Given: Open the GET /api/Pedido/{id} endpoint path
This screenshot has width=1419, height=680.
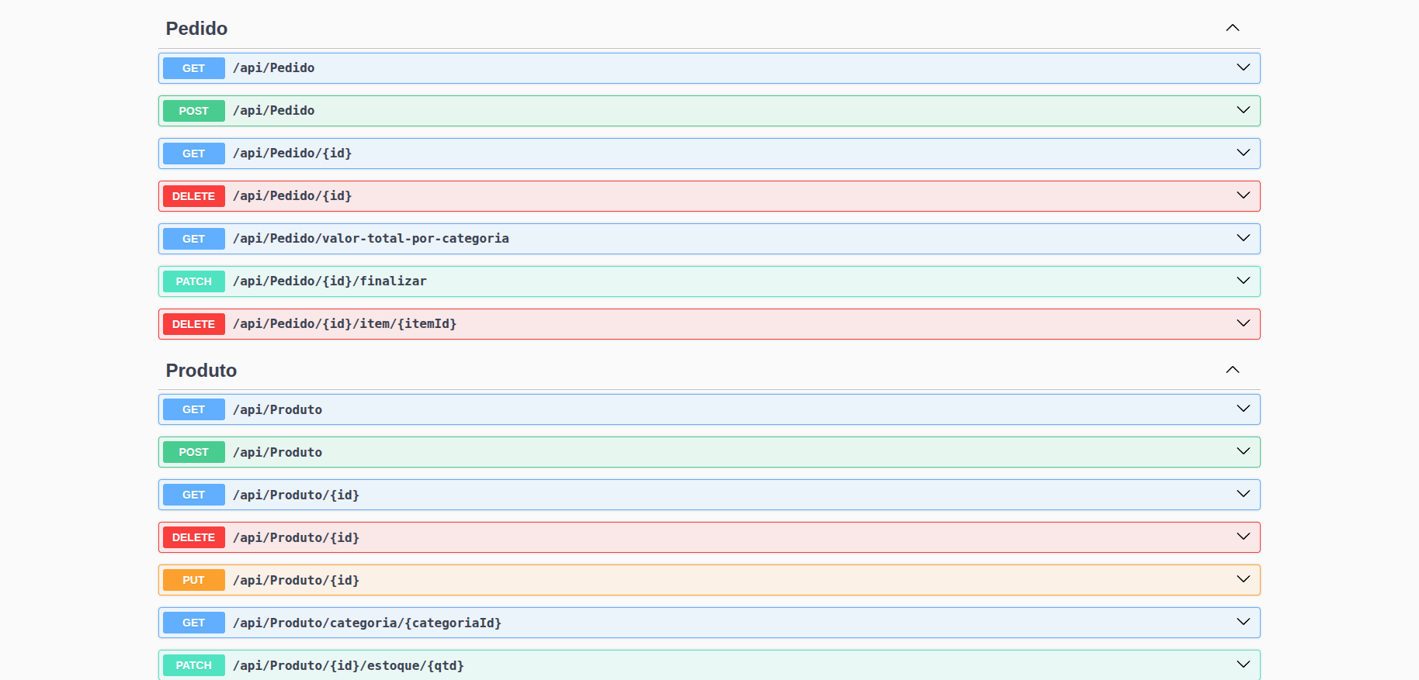Looking at the screenshot, I should click(x=292, y=154).
